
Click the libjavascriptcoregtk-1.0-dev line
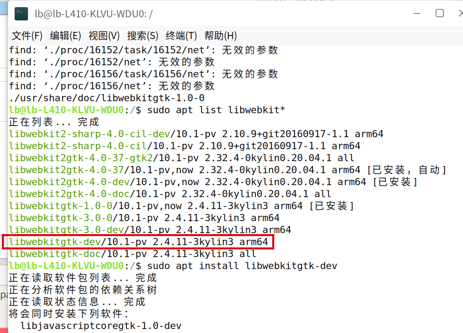coord(101,325)
